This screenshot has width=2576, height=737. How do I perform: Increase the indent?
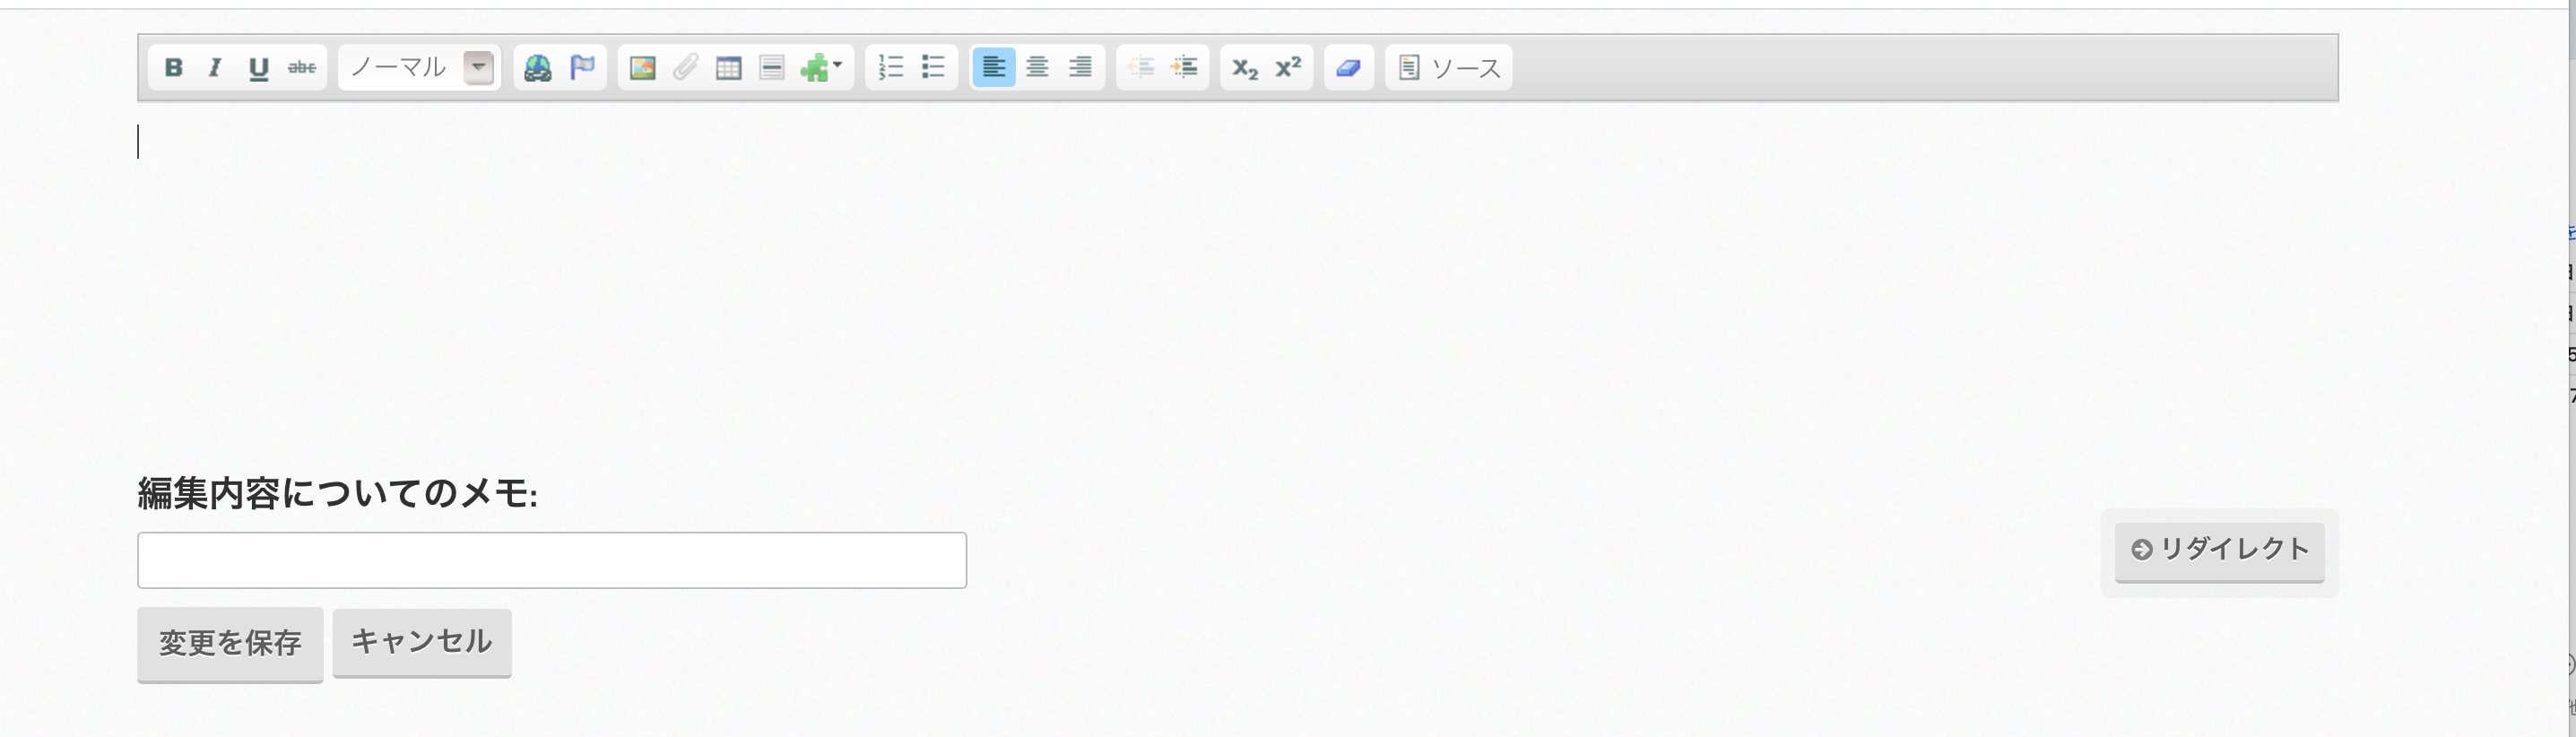point(1184,68)
